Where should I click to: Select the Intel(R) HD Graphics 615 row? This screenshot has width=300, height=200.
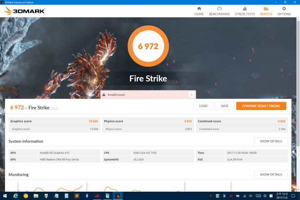coord(55,153)
